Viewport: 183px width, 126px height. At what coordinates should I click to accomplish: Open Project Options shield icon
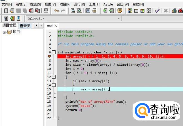pos(120,11)
